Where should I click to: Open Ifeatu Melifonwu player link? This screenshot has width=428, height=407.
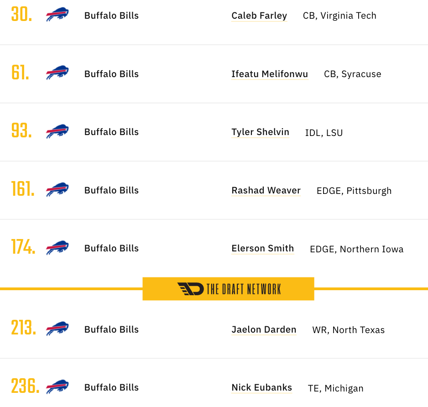point(270,74)
